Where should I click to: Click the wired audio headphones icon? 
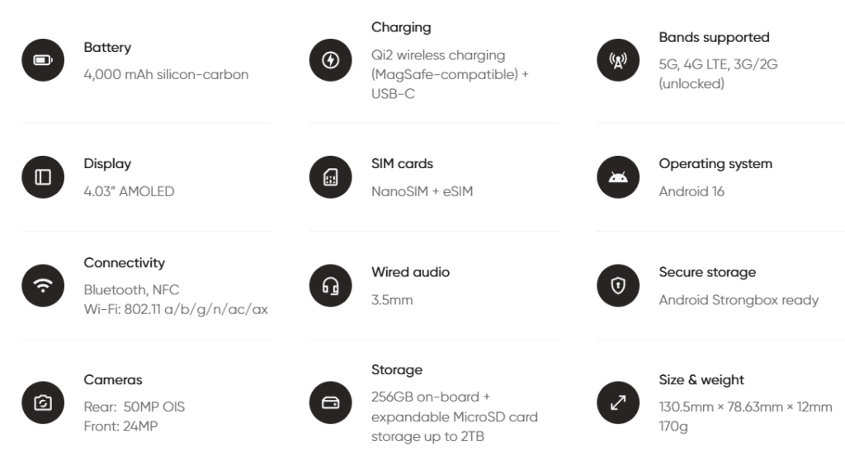pos(330,285)
